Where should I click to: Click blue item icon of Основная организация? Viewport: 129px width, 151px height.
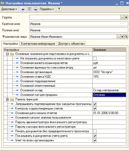(17, 72)
